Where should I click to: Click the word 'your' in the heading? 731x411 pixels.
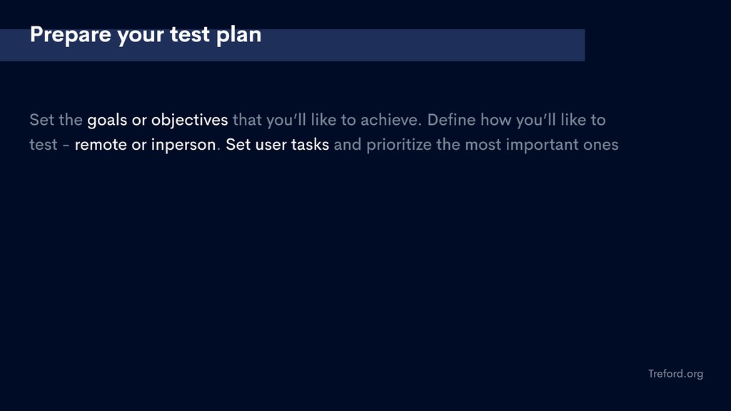pos(141,36)
